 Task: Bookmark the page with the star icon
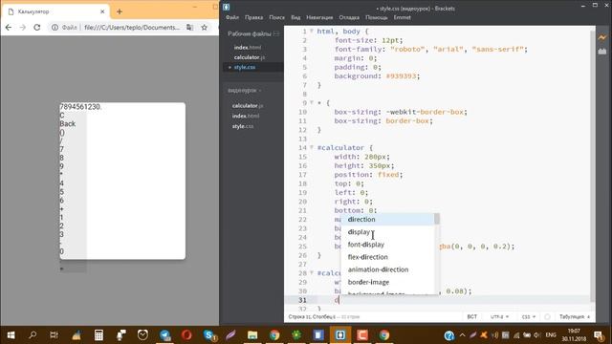coord(204,28)
